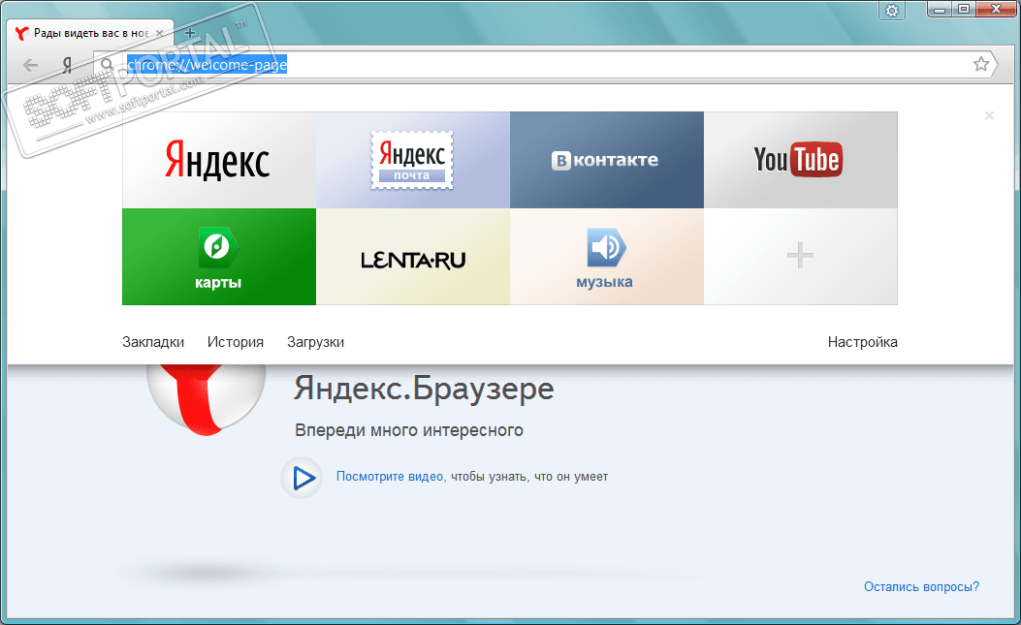Click the red Yandex Browser logo ball
This screenshot has width=1021, height=625.
[207, 398]
